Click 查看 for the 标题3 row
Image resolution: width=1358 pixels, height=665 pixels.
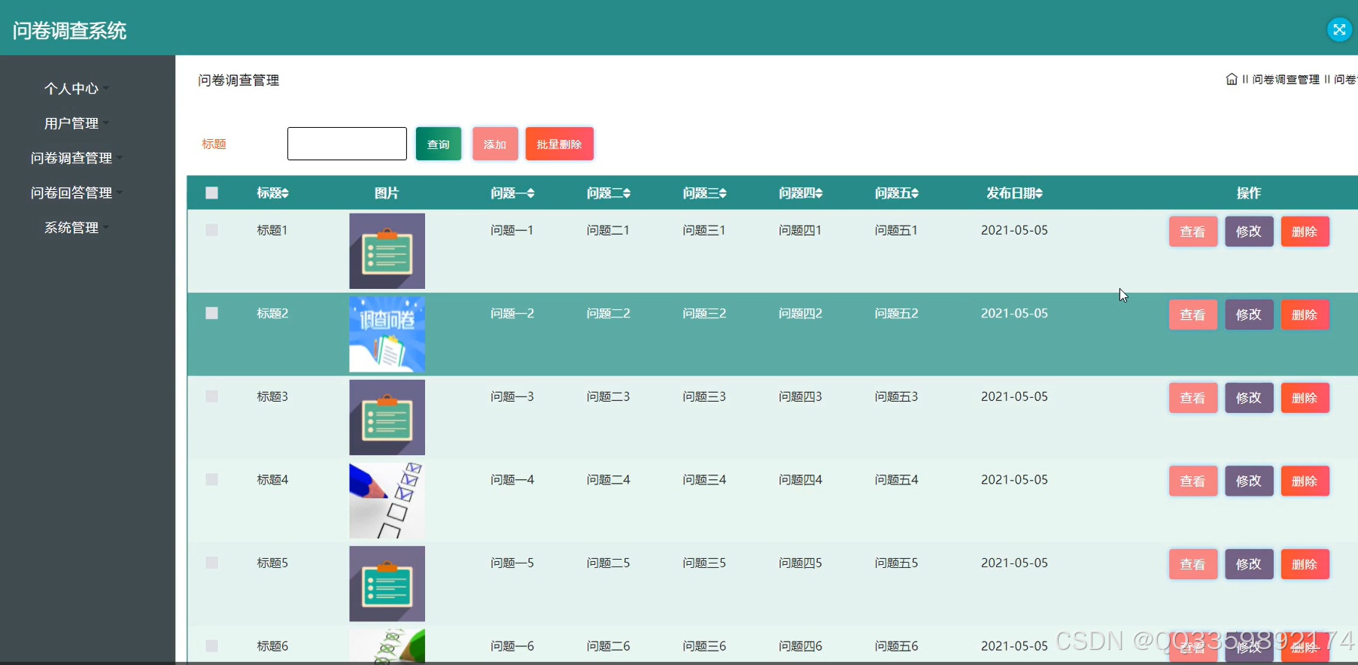pyautogui.click(x=1192, y=398)
